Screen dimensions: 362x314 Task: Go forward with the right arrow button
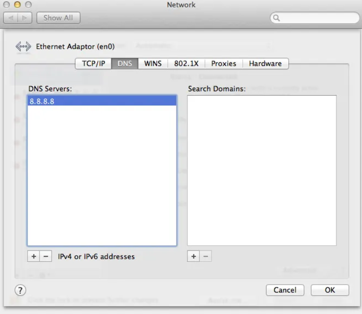(25, 18)
